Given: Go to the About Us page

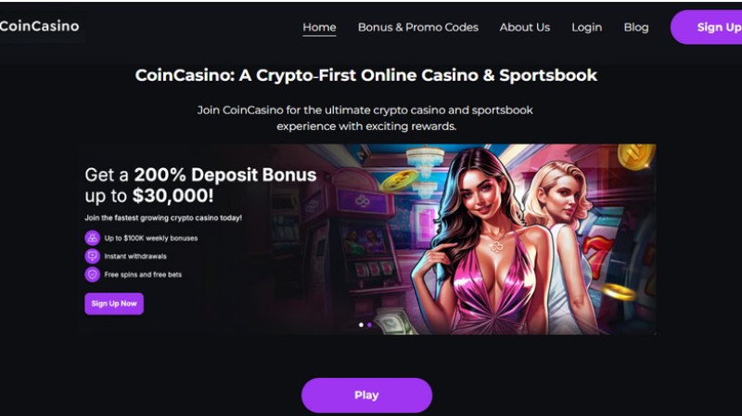Looking at the screenshot, I should point(525,28).
